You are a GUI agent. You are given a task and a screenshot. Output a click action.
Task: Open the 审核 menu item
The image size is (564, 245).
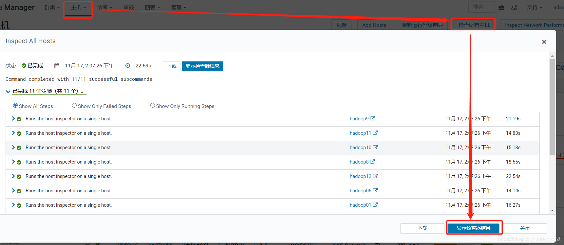pyautogui.click(x=129, y=7)
